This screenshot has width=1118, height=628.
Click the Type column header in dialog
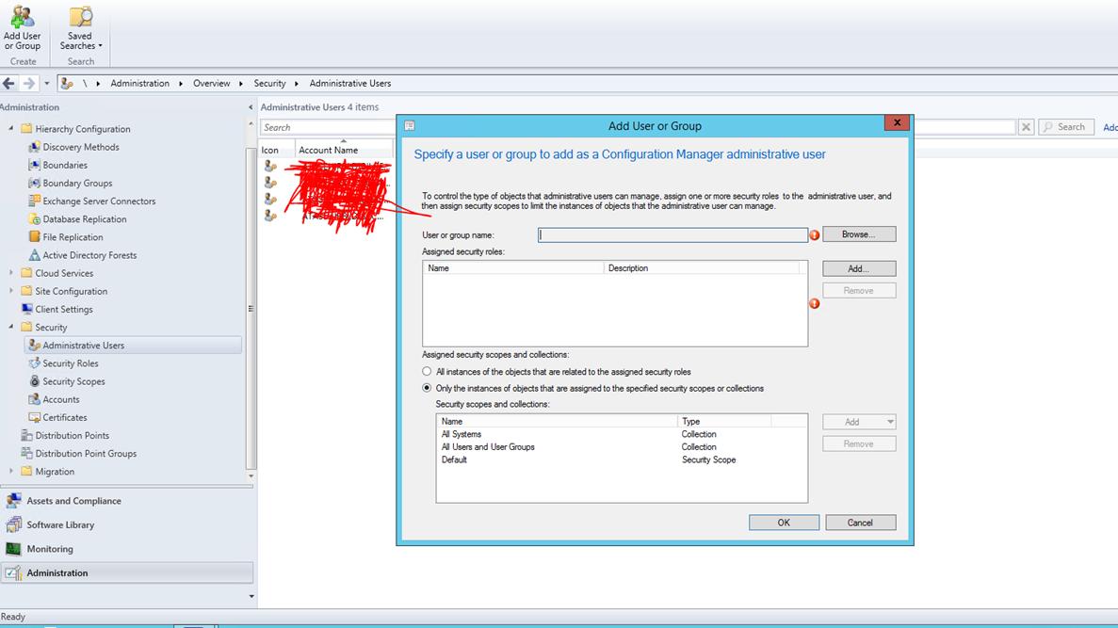click(x=724, y=421)
